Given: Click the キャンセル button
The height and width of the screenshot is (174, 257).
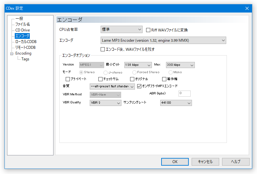Looking at the screenshot, I should click(205, 162).
